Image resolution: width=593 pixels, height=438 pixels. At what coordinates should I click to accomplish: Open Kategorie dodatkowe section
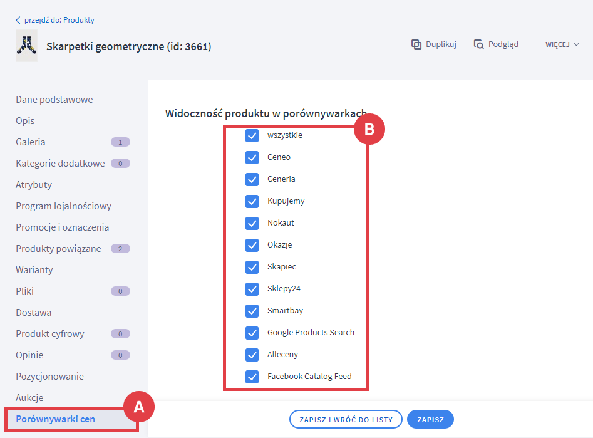(60, 164)
